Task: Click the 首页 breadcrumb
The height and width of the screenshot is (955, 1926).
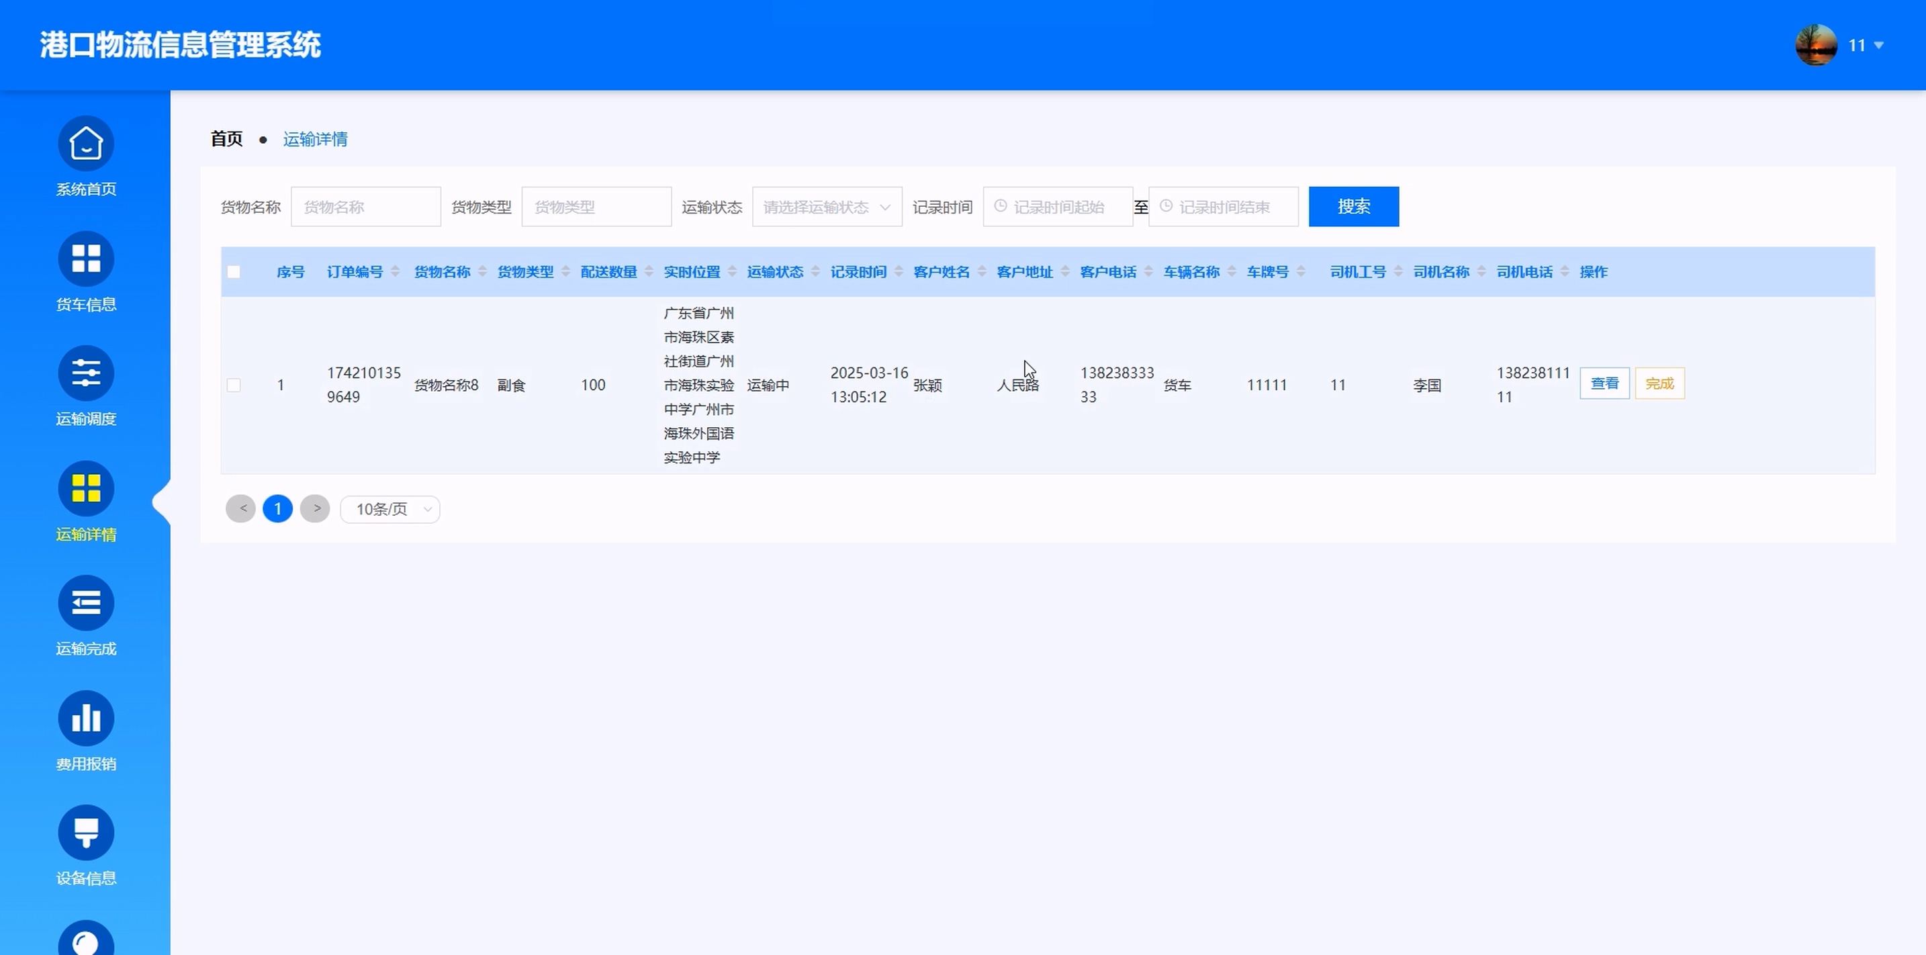Action: click(226, 139)
